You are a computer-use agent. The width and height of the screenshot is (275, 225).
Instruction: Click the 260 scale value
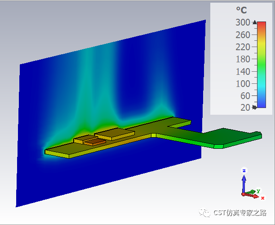click(243, 35)
